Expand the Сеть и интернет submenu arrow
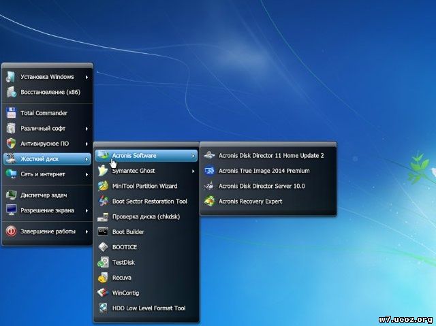The image size is (436, 326). [87, 174]
